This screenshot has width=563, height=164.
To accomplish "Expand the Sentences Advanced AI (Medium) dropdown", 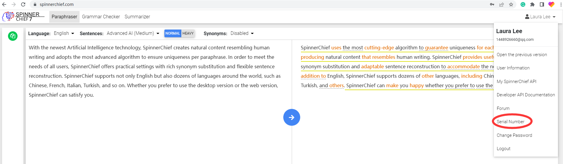I will tap(133, 33).
